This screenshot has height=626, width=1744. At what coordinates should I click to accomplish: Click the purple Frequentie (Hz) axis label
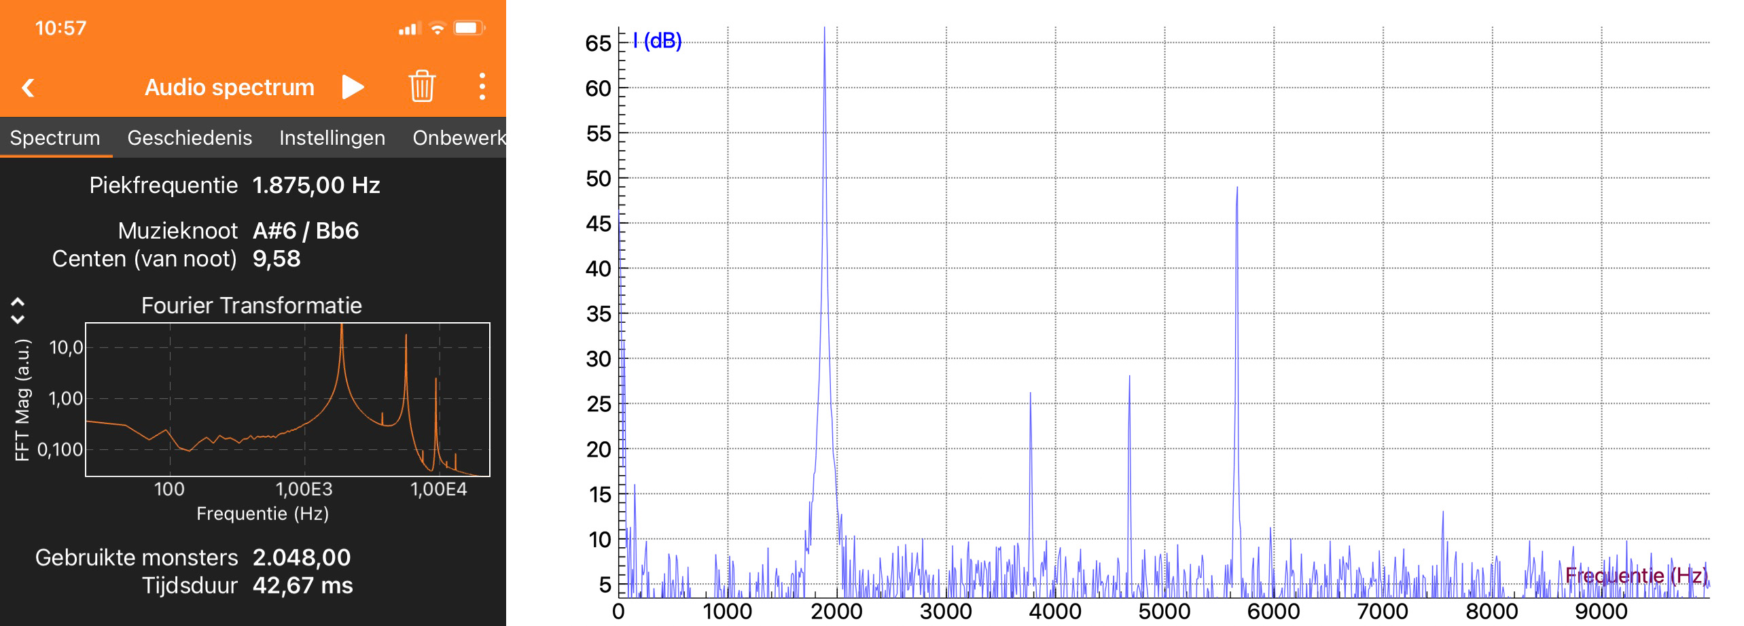[1636, 575]
